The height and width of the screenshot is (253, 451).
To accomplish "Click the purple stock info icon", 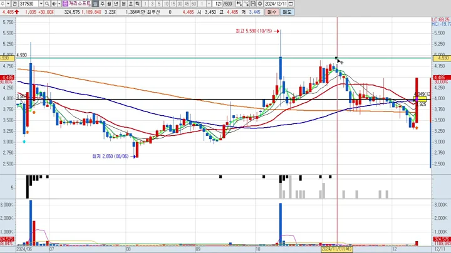I will point(65,4).
